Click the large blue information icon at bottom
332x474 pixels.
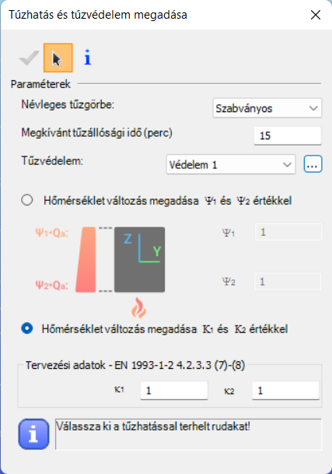pyautogui.click(x=33, y=434)
